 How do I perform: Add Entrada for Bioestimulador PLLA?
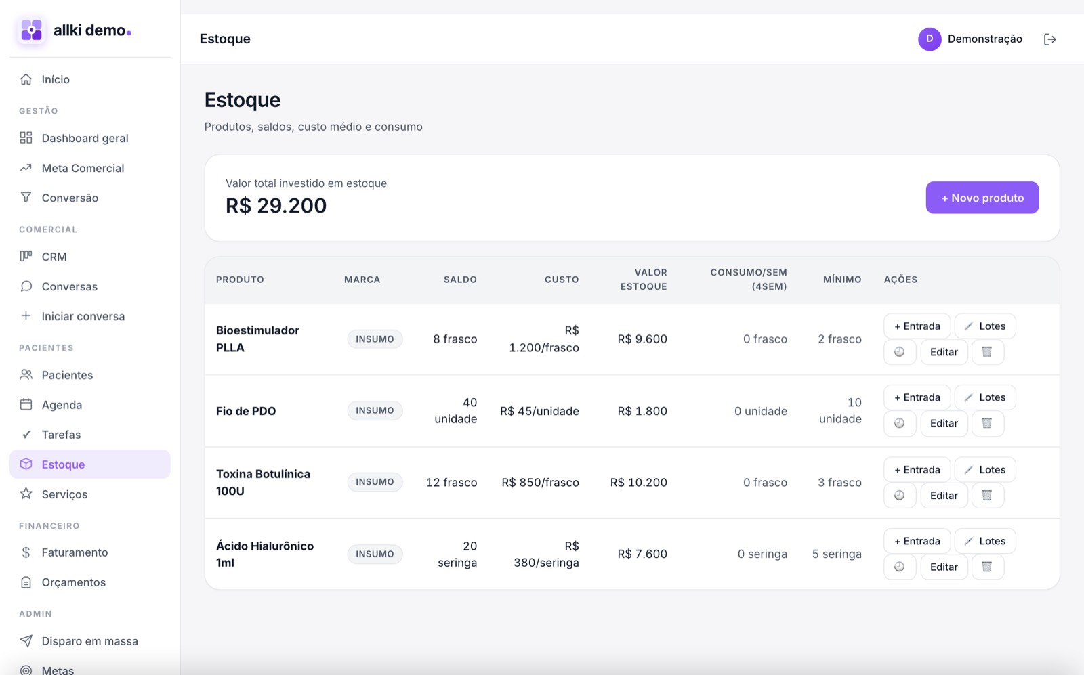click(x=917, y=326)
